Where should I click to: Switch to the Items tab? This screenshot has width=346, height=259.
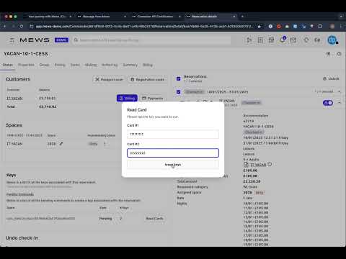tap(75, 65)
